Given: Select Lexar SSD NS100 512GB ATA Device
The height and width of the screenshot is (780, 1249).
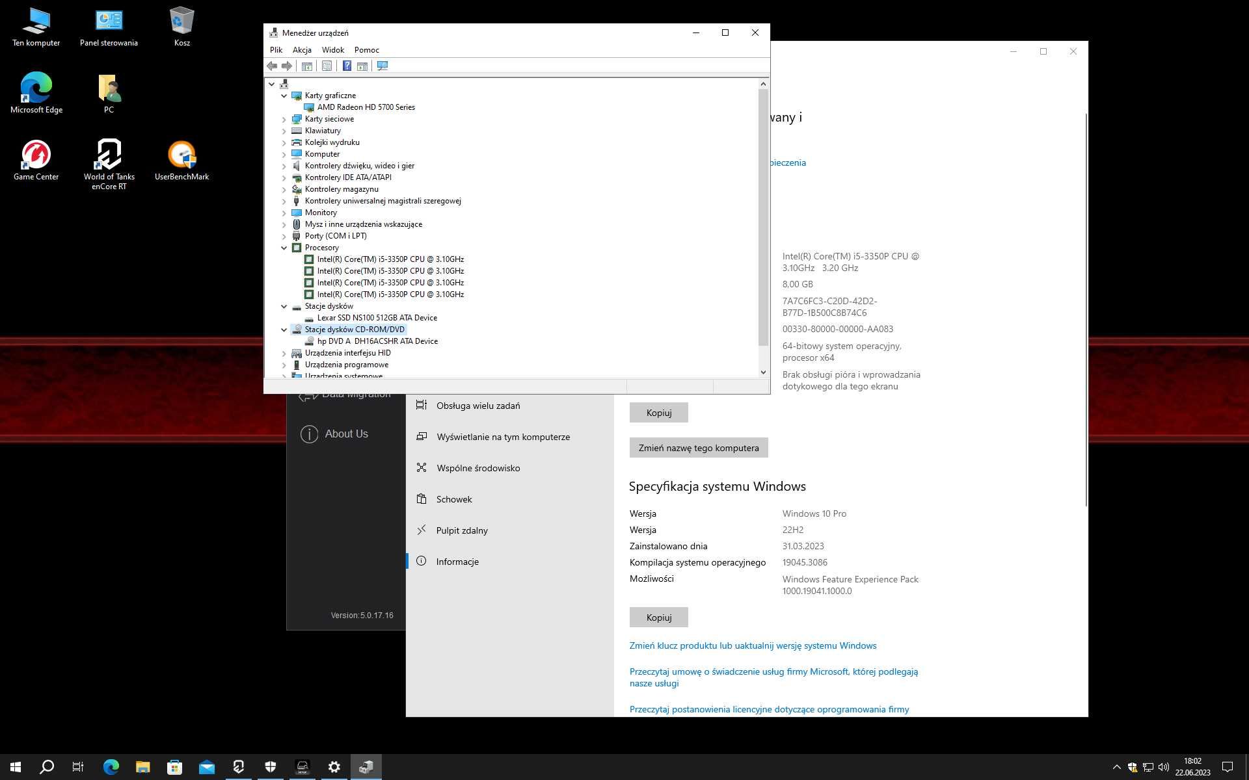Looking at the screenshot, I should coord(377,318).
